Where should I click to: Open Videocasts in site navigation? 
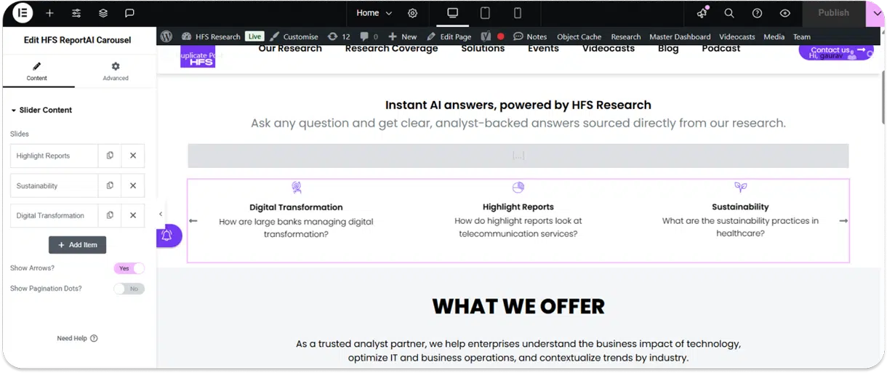(609, 49)
